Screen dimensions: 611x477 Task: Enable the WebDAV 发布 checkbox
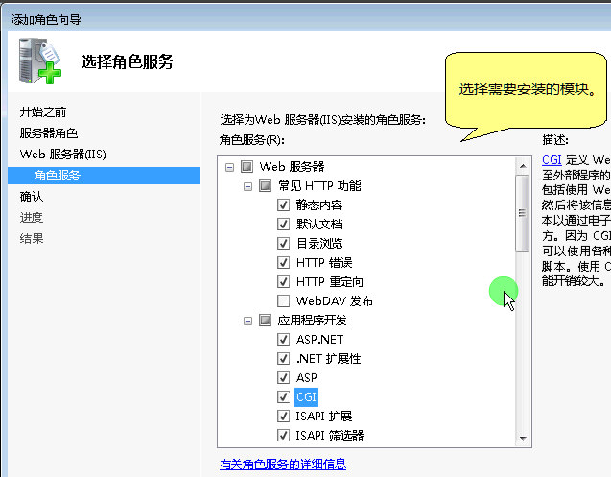point(283,300)
